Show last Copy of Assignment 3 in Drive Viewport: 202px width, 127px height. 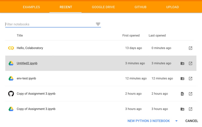[182, 109]
